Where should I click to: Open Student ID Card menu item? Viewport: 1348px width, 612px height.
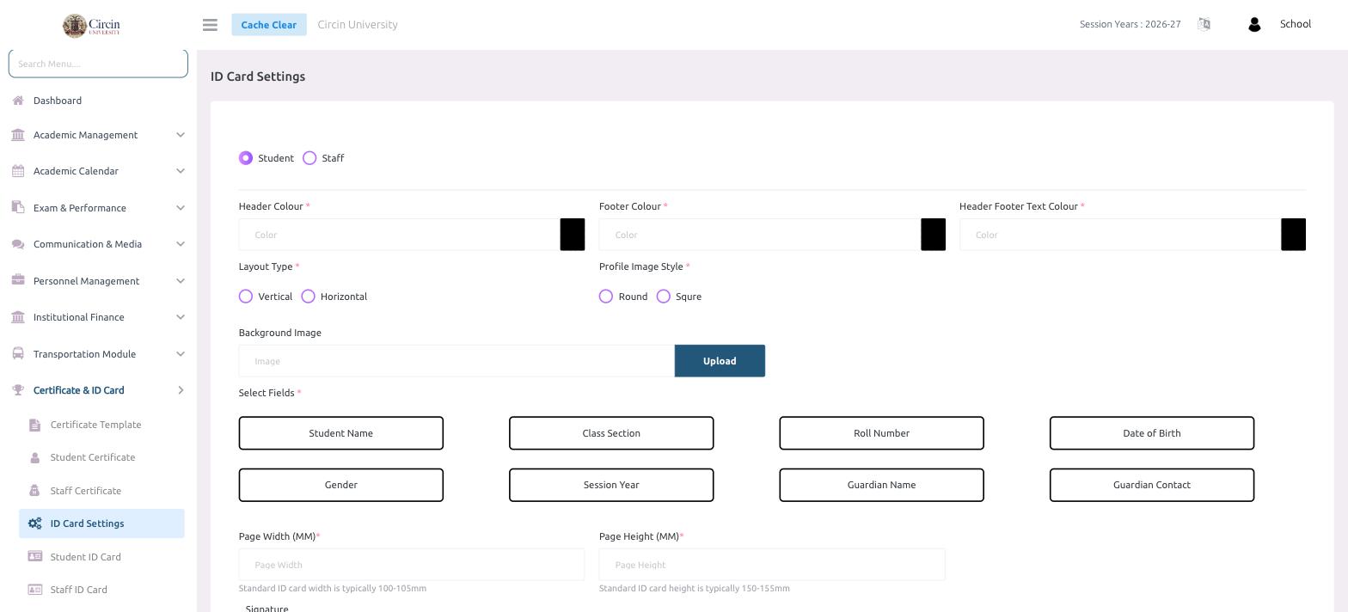click(86, 557)
